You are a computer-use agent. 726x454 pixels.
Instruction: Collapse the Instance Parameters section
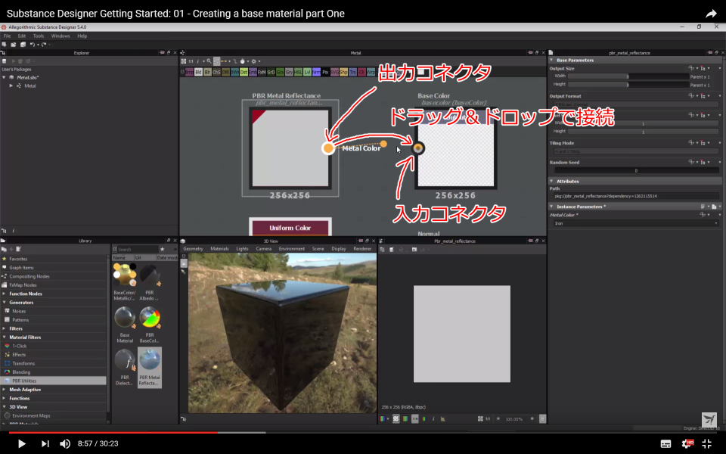(x=551, y=207)
